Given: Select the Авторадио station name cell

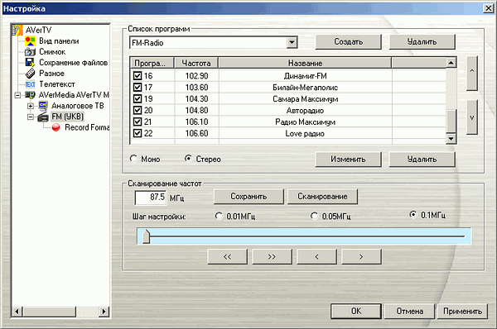Looking at the screenshot, I should [x=305, y=111].
